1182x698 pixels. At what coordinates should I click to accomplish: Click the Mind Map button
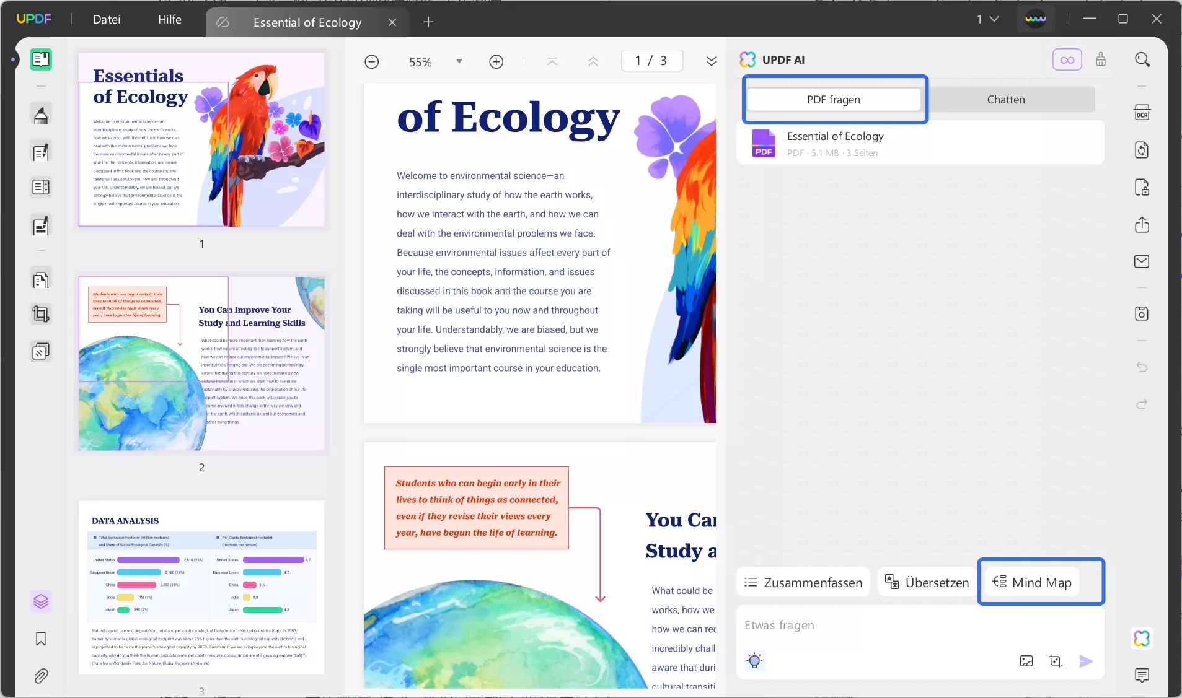(x=1032, y=582)
